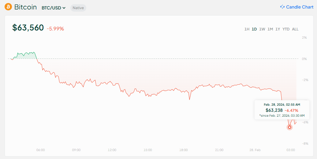Expand the BTC/USD pair dropdown

tap(54, 8)
